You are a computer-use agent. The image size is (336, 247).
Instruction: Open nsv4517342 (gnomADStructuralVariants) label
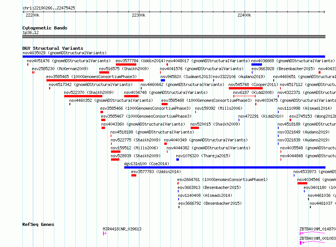91,84
